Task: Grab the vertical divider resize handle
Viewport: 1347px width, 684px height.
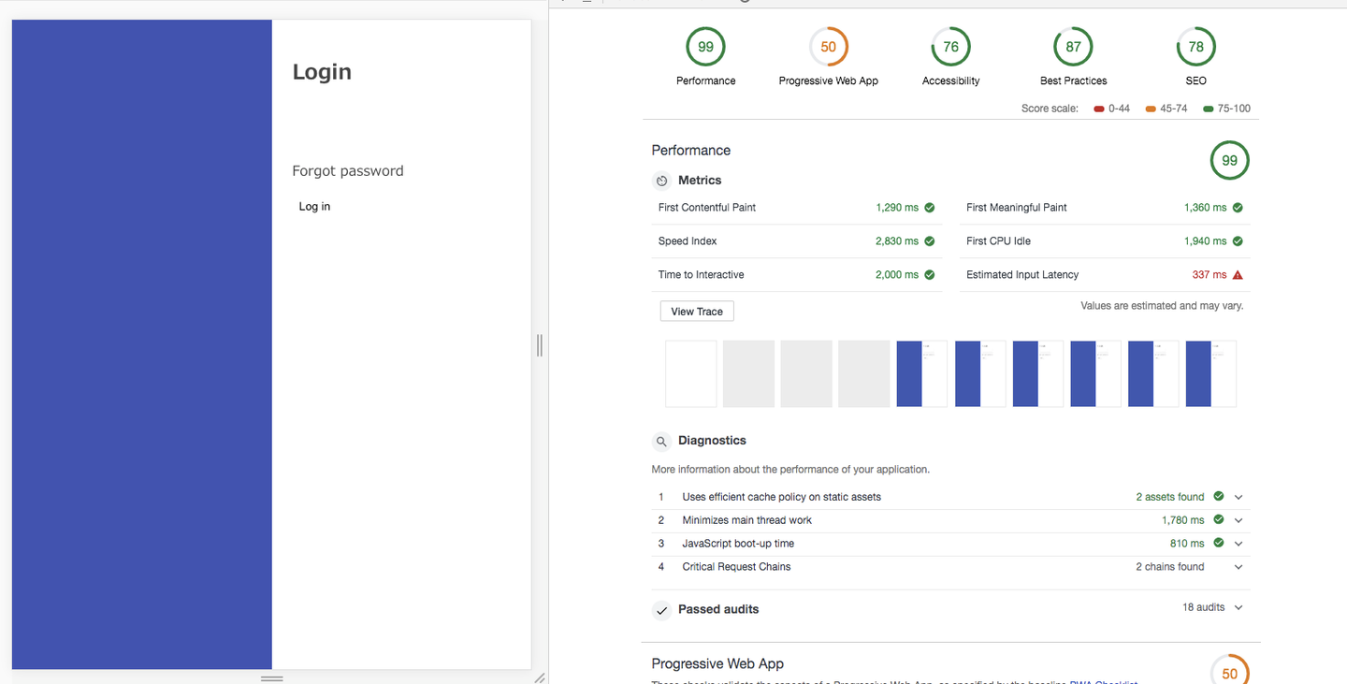Action: tap(540, 345)
